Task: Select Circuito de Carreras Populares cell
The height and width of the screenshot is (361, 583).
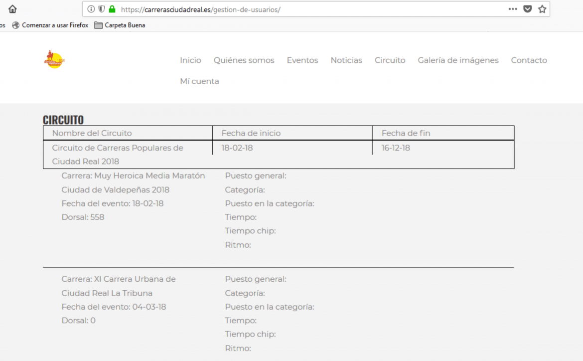Action: point(128,155)
